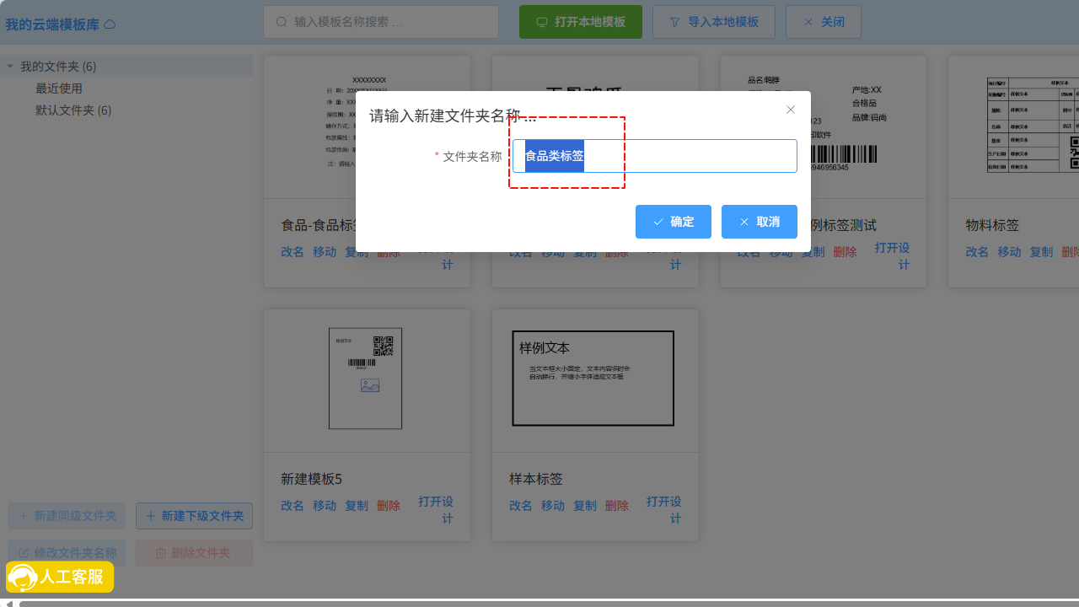This screenshot has height=607, width=1079.
Task: Click 改名 under 物料标签
Action: 977,252
